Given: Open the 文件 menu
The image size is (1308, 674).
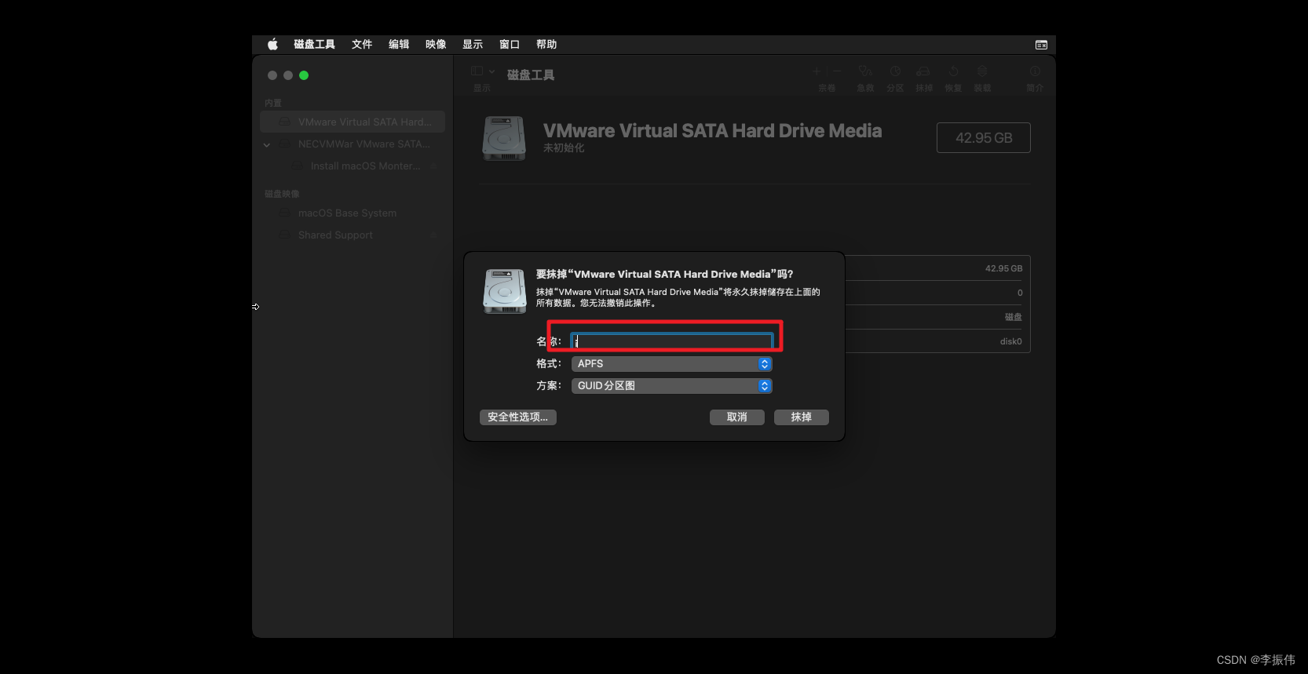Looking at the screenshot, I should coord(362,45).
